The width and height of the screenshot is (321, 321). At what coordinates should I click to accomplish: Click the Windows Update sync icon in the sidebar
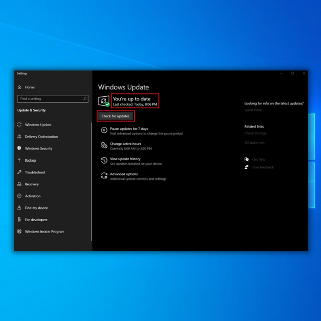point(19,125)
